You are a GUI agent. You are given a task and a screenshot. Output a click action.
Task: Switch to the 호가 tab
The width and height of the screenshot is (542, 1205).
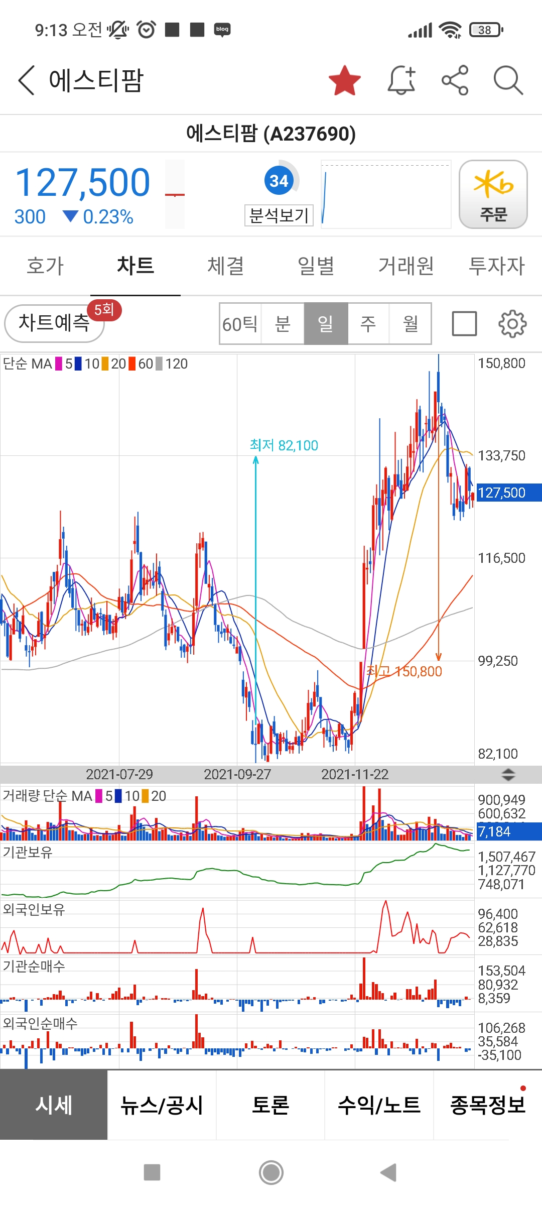click(x=45, y=266)
